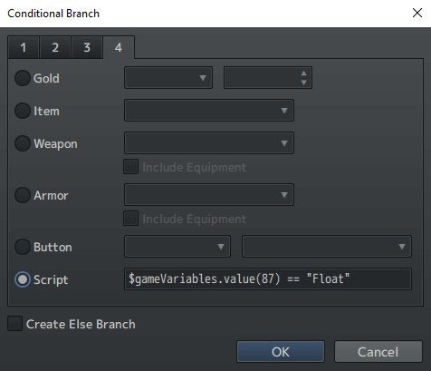This screenshot has height=371, width=431.
Task: Tick Include Equipment under Weapon
Action: (x=131, y=167)
